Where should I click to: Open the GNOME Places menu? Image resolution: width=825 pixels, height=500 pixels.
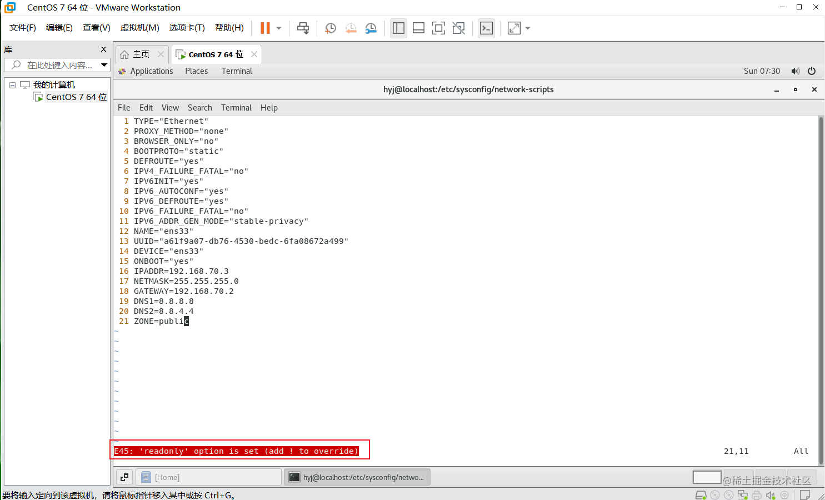point(197,71)
